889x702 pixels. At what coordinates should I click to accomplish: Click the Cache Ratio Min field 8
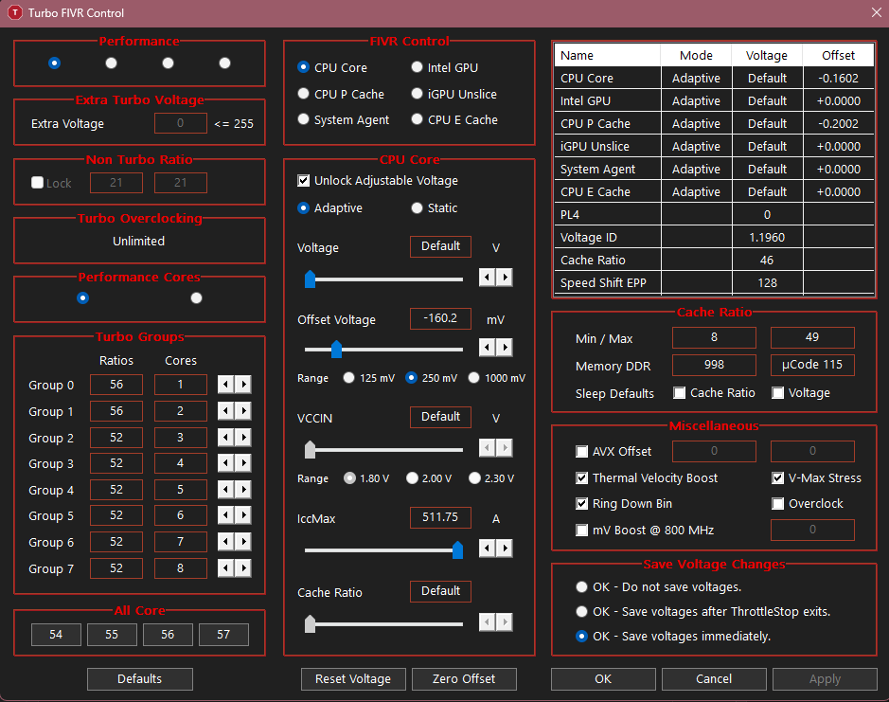(714, 337)
